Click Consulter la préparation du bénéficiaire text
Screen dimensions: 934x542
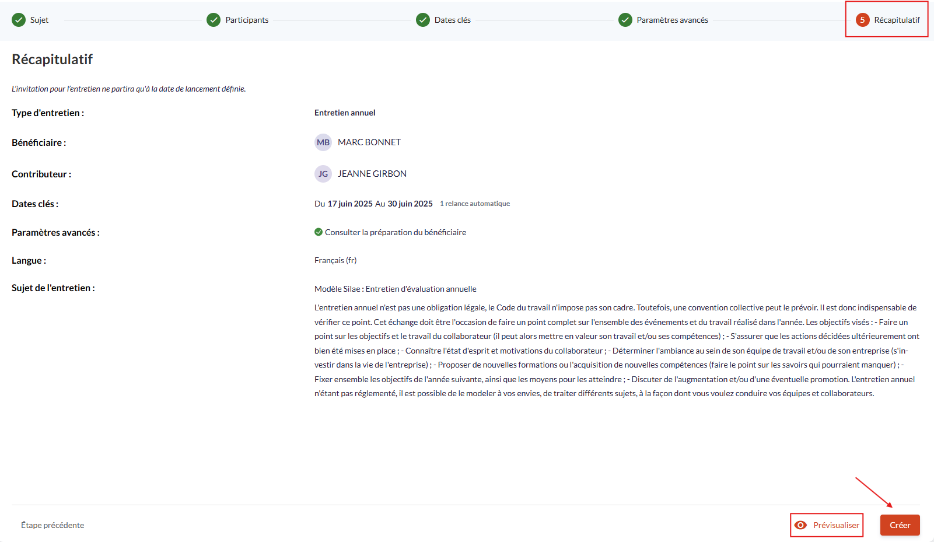coord(396,232)
